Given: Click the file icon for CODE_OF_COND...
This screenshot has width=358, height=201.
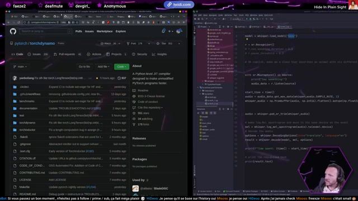Looking at the screenshot, I should pos(15,165).
